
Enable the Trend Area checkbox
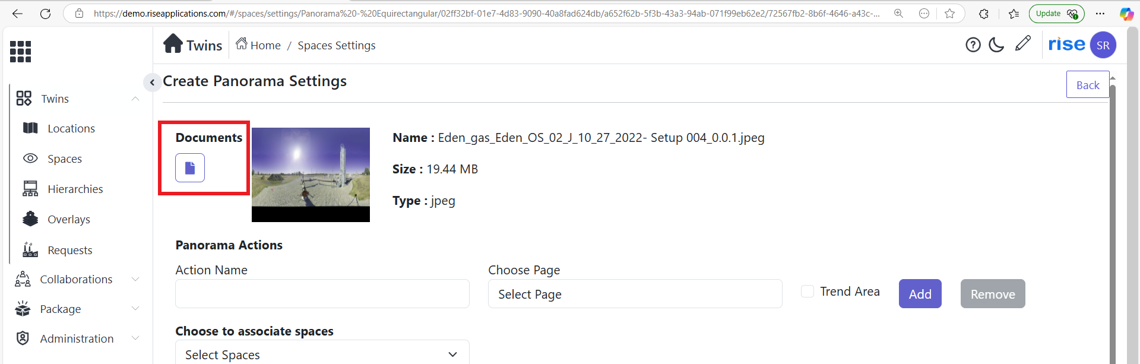(807, 291)
